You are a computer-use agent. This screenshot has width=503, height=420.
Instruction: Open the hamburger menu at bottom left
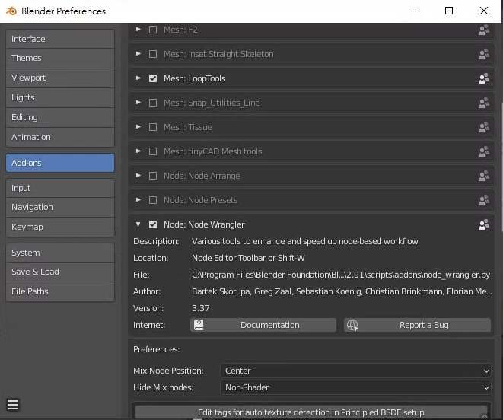point(12,404)
